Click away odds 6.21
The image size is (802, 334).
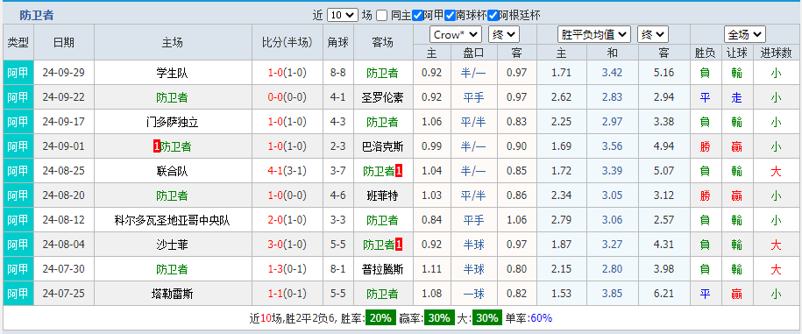point(664,294)
